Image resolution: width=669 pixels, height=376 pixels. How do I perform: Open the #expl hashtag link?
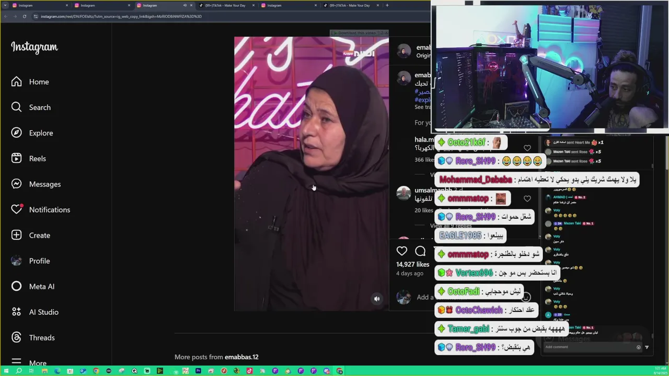(x=422, y=100)
